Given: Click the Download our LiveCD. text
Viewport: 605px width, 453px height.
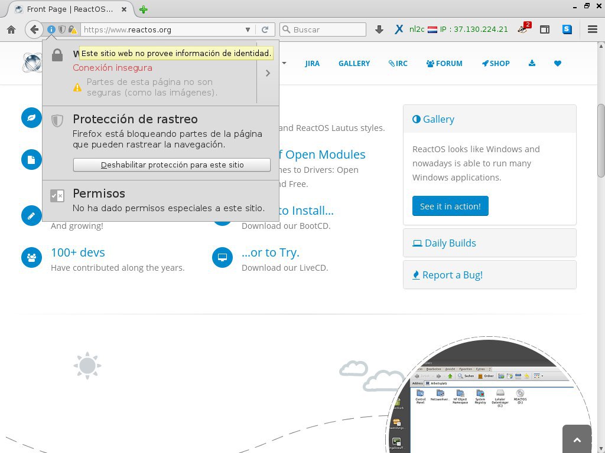Looking at the screenshot, I should tap(285, 268).
